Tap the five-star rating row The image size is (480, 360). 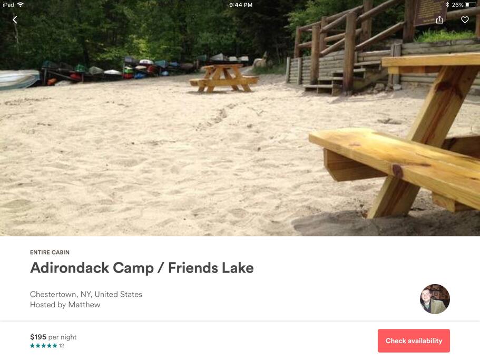point(44,346)
